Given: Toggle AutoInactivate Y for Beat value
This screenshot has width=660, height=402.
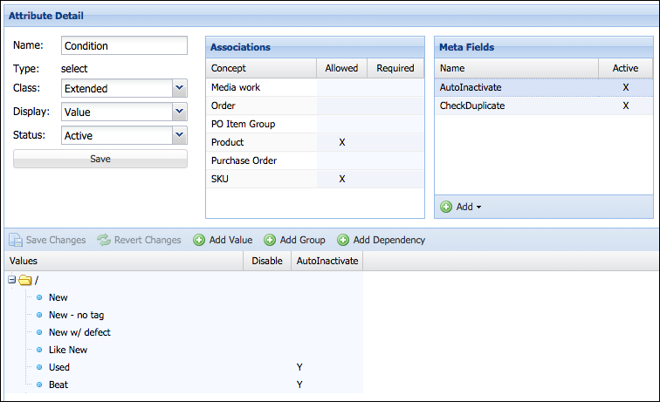Looking at the screenshot, I should pos(299,385).
